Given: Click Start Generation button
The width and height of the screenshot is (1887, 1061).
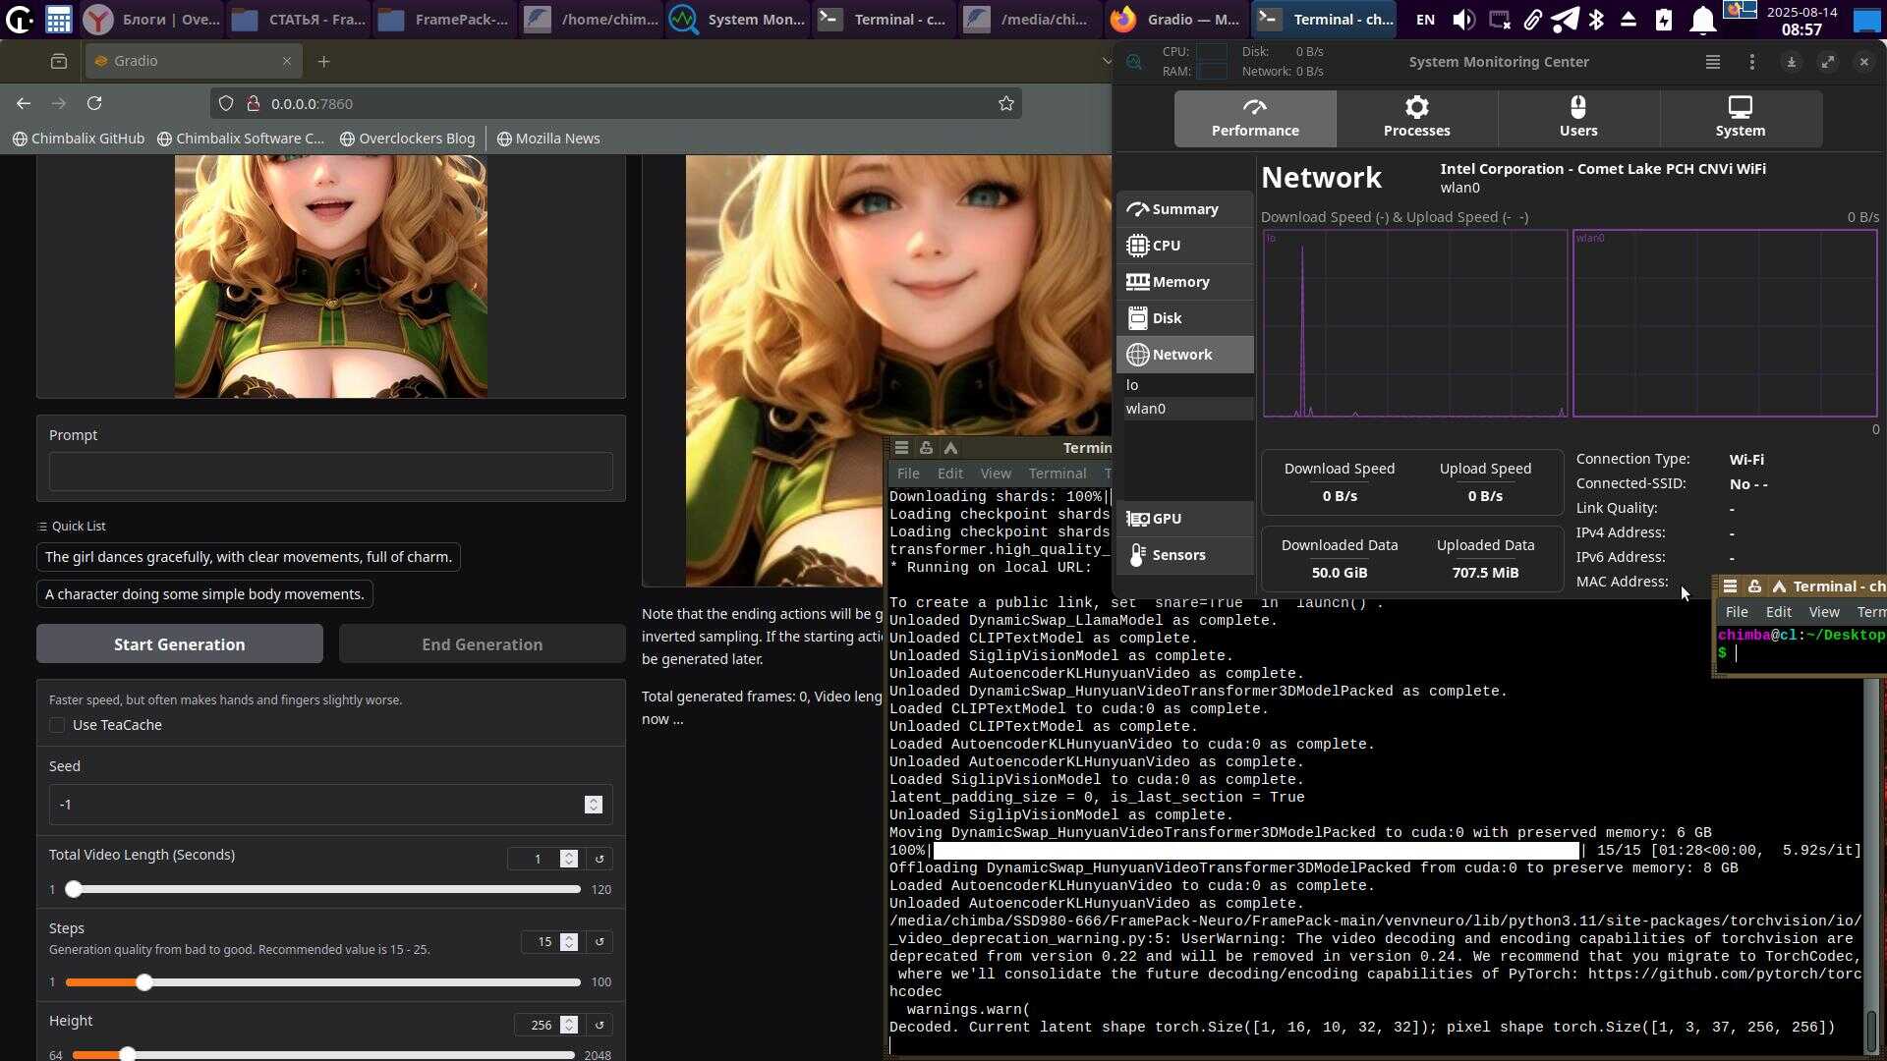Looking at the screenshot, I should [180, 644].
